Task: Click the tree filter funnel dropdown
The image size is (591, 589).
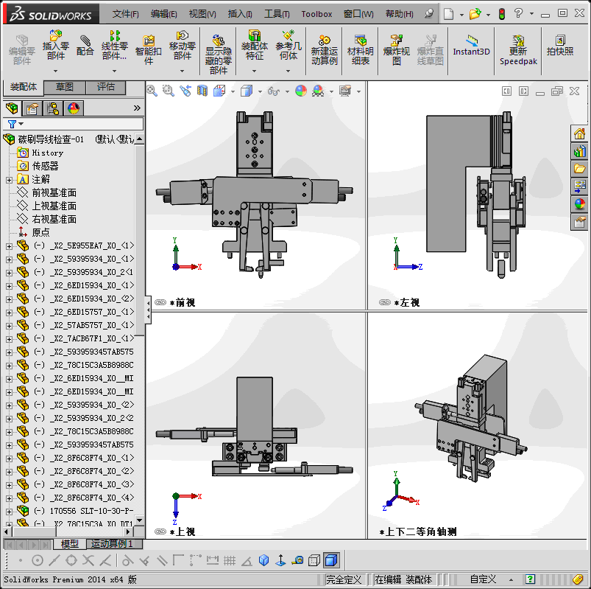Action: (x=15, y=124)
